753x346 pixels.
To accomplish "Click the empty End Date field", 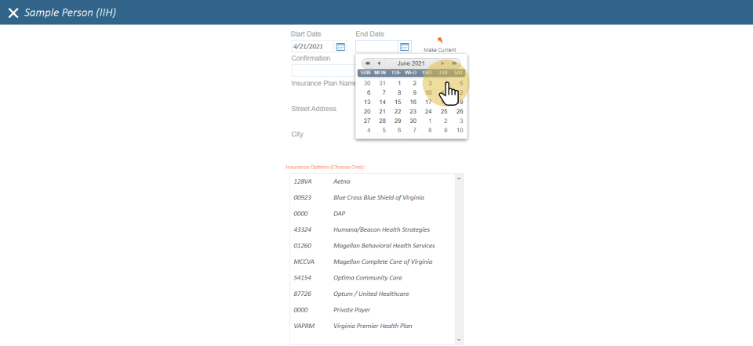I will tap(376, 47).
